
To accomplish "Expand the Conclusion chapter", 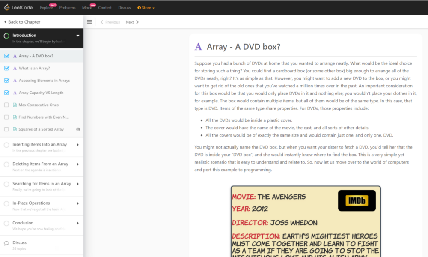I will click(x=78, y=223).
